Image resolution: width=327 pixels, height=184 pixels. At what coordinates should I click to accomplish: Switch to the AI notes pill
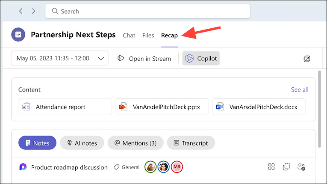(x=82, y=143)
